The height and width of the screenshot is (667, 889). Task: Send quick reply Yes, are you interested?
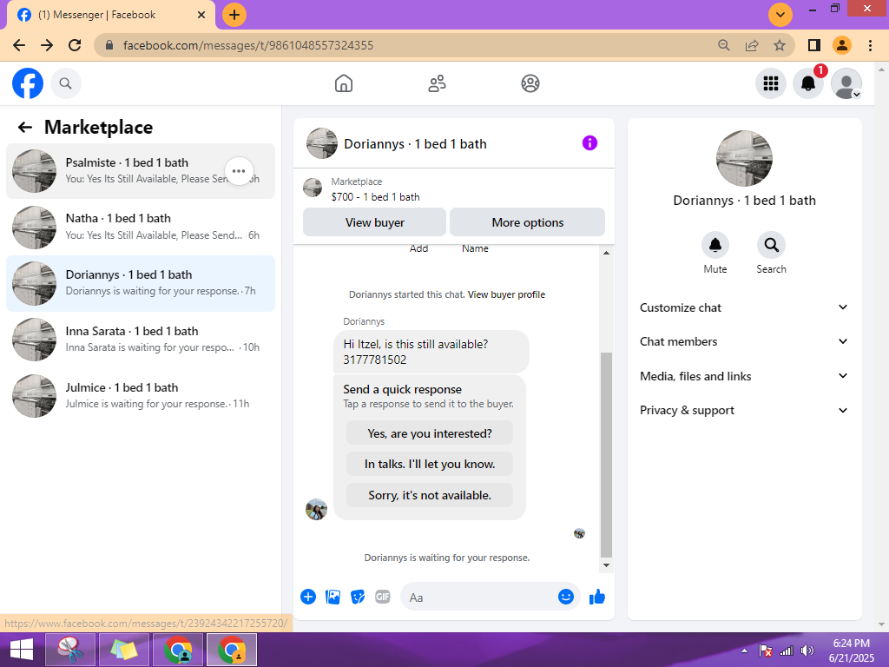pyautogui.click(x=430, y=433)
